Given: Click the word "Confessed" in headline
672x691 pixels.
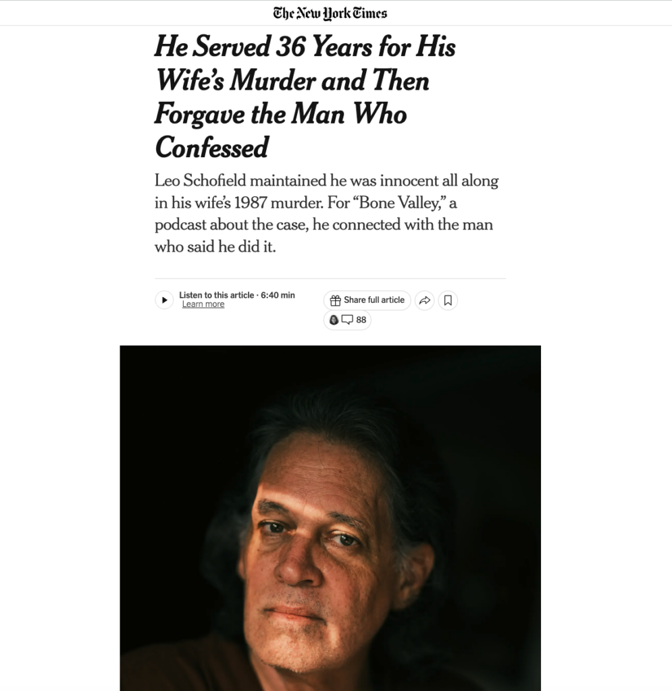Looking at the screenshot, I should coord(211,147).
